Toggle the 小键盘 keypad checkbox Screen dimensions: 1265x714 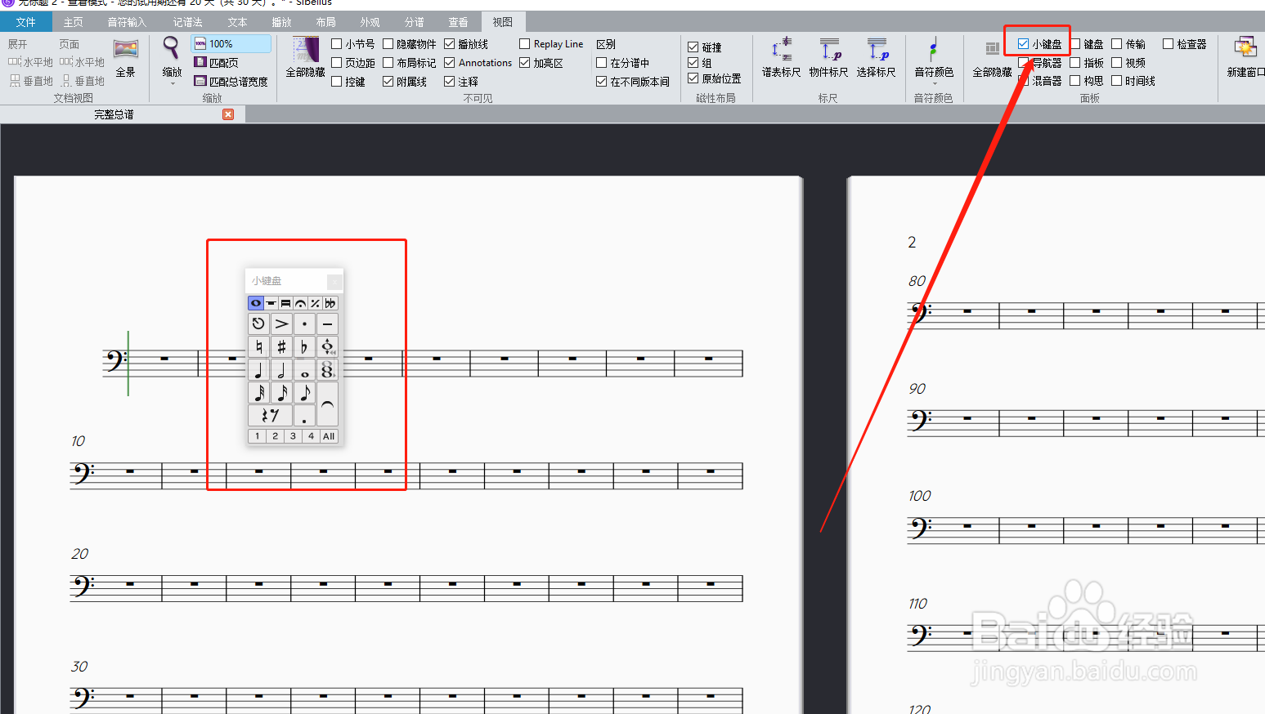tap(1023, 44)
